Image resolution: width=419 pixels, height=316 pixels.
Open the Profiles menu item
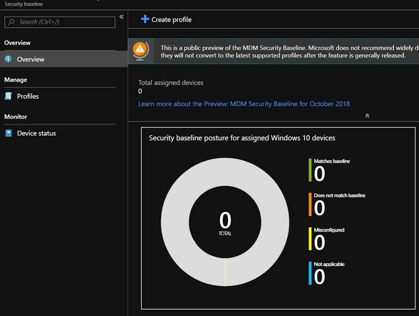click(x=28, y=96)
